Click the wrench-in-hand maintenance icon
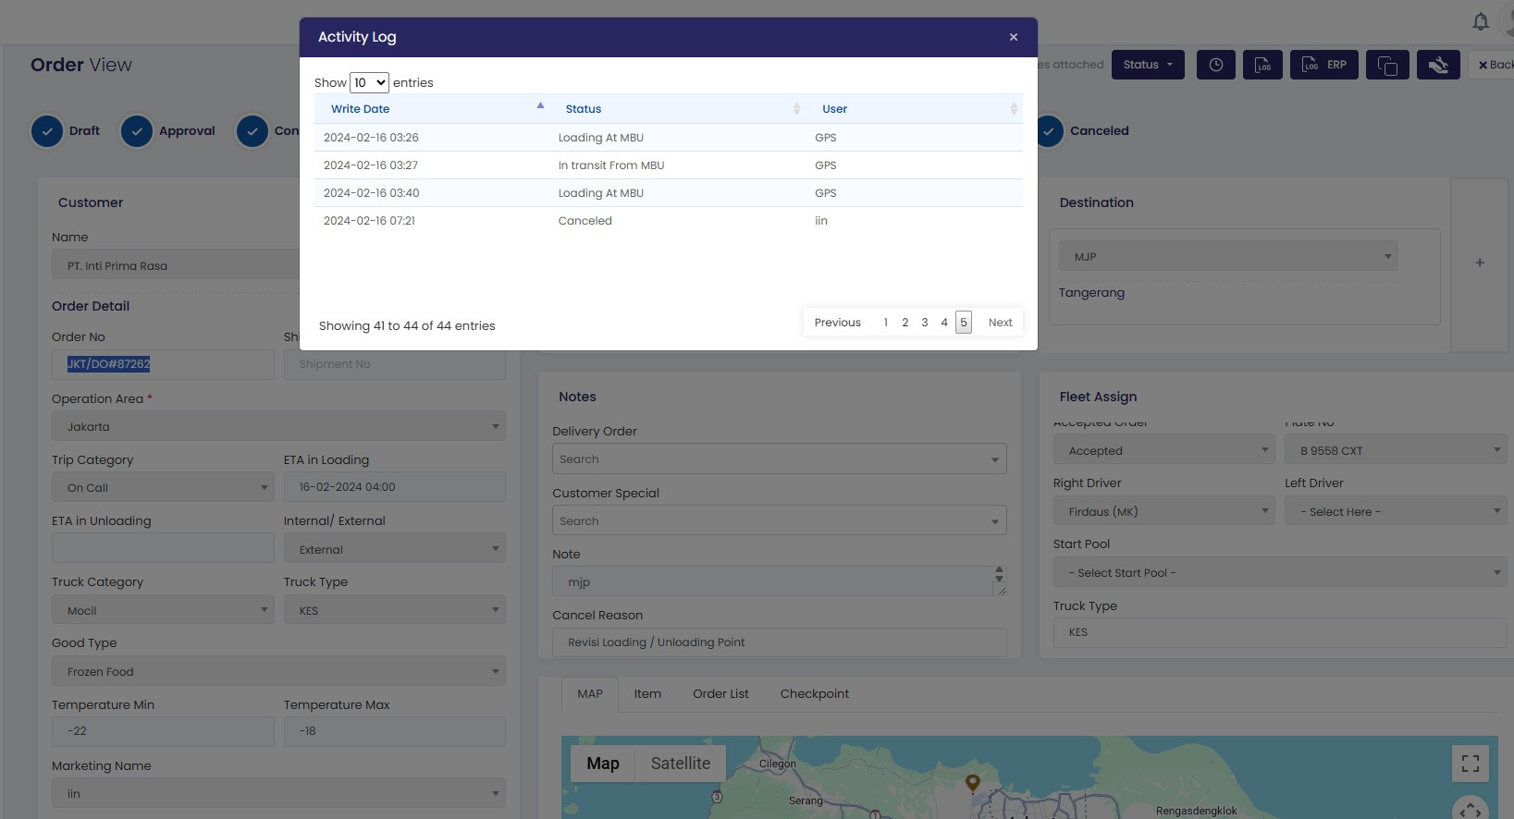1514x819 pixels. tap(1438, 65)
